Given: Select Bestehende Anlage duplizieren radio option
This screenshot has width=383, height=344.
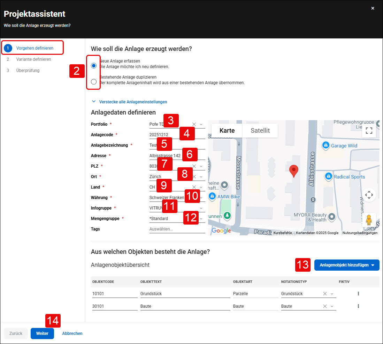Looking at the screenshot, I should (93, 82).
